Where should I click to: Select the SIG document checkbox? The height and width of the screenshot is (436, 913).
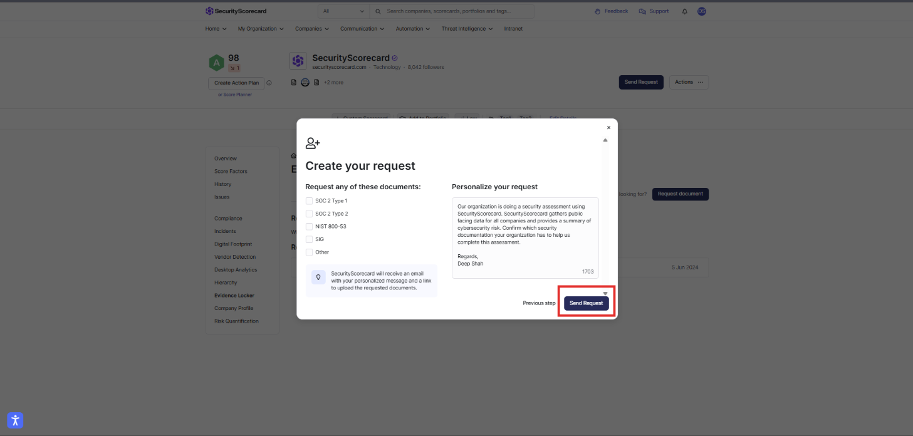[309, 239]
